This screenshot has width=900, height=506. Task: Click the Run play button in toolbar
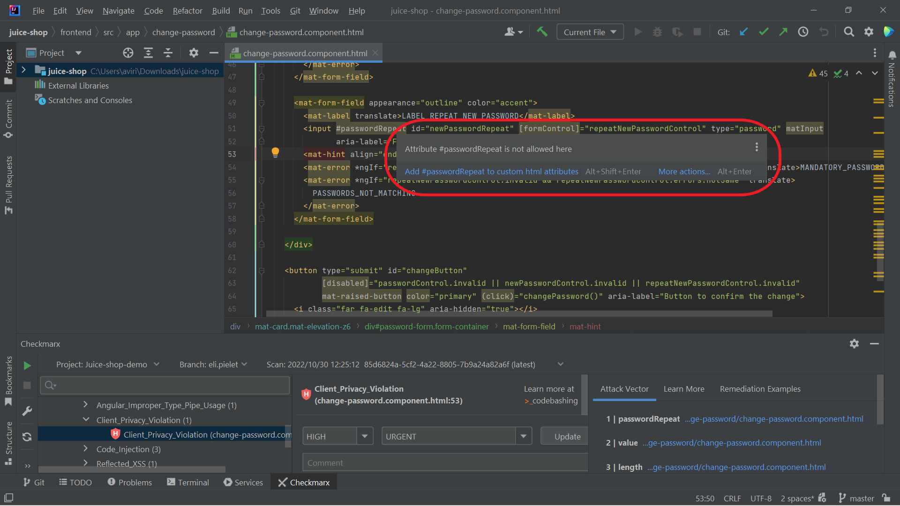coord(638,32)
